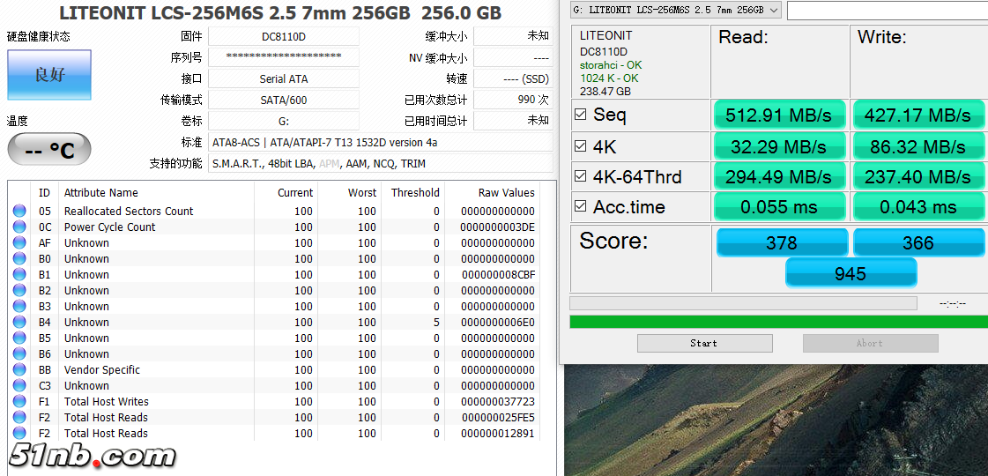Viewport: 988px width, 476px height.
Task: Click the write score 366
Action: pyautogui.click(x=918, y=242)
